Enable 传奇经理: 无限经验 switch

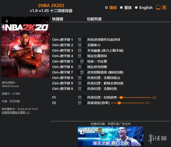(x=82, y=89)
